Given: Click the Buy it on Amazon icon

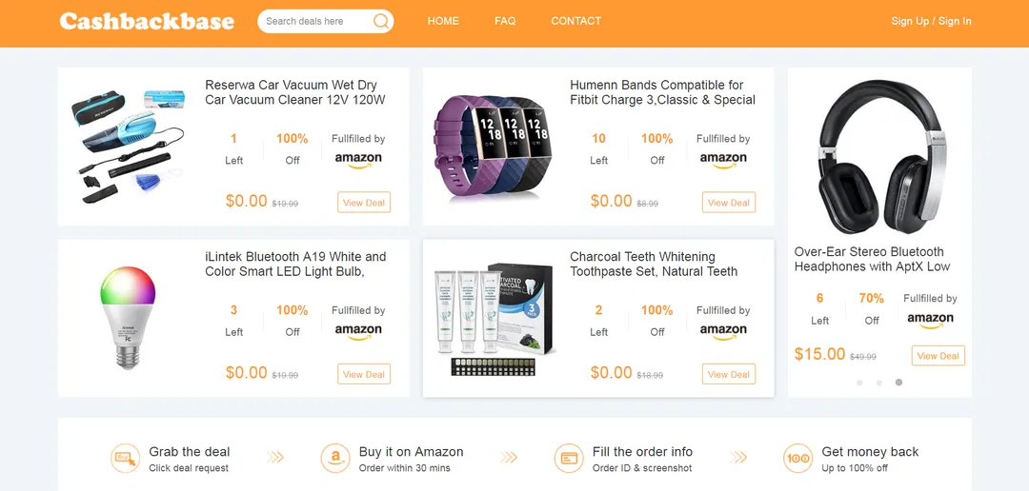Looking at the screenshot, I should tap(335, 459).
